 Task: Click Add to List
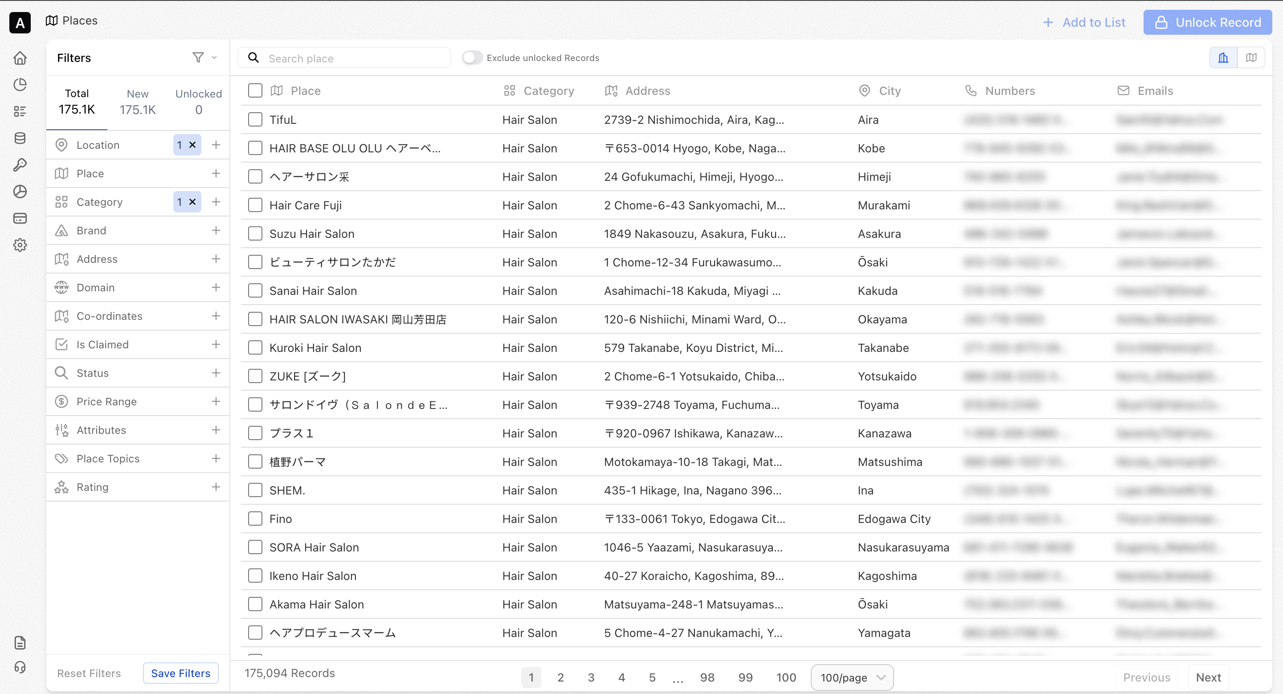point(1084,22)
